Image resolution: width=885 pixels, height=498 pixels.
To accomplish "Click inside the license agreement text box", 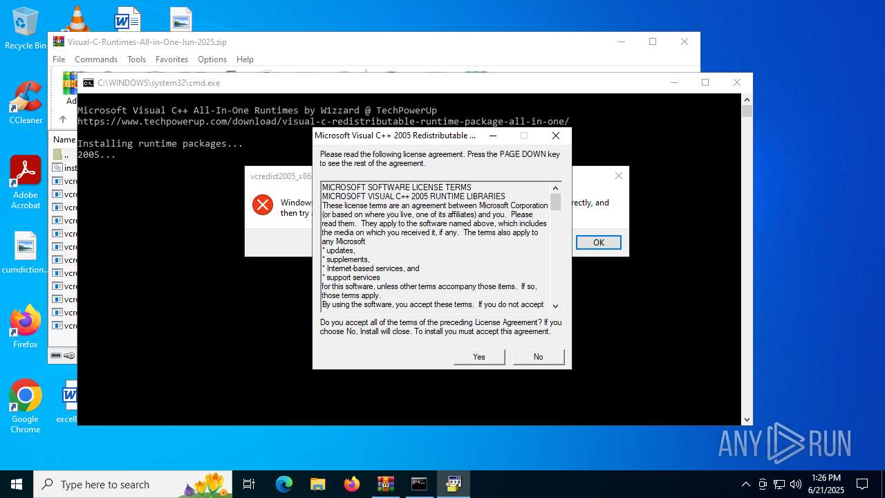I will click(x=435, y=246).
